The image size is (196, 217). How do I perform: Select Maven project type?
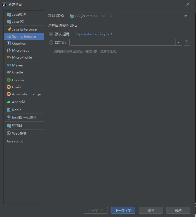pos(24,65)
